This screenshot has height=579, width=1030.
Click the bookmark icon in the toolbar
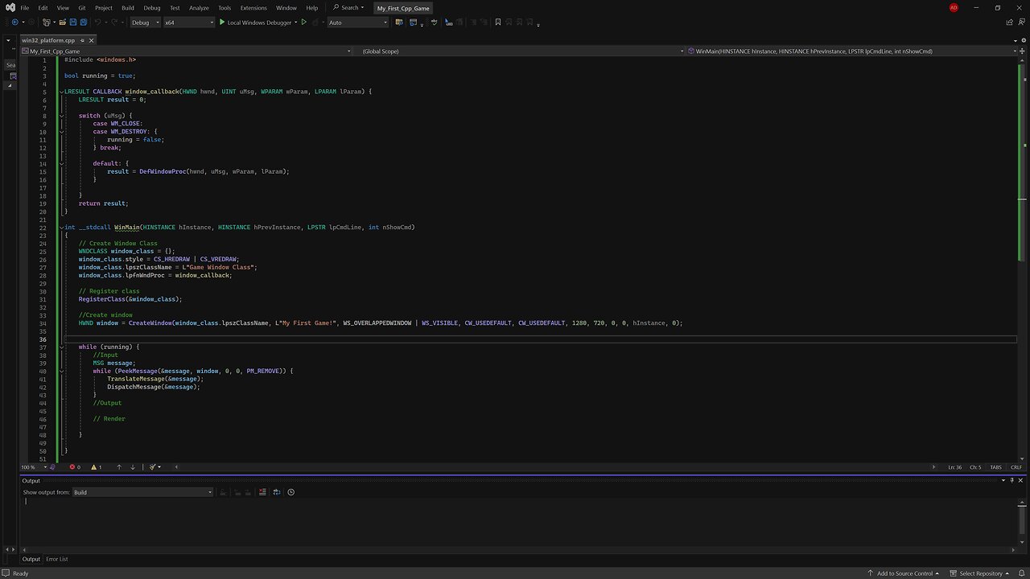(x=498, y=23)
